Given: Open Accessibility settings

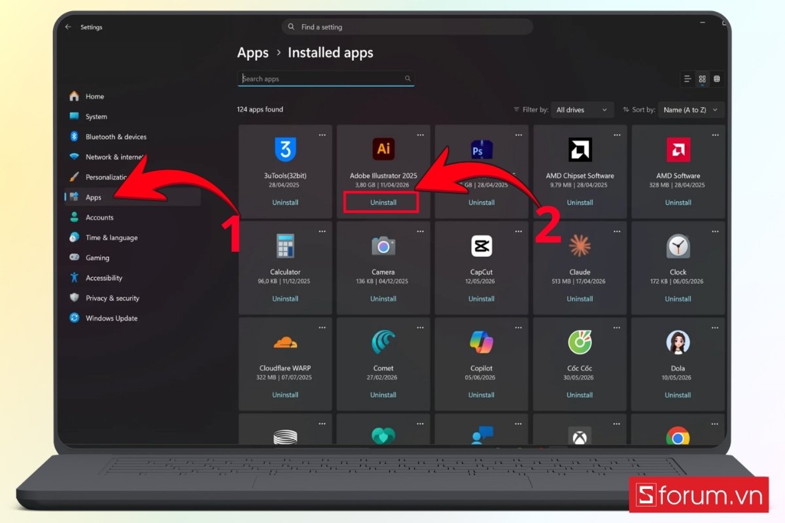Looking at the screenshot, I should (104, 278).
